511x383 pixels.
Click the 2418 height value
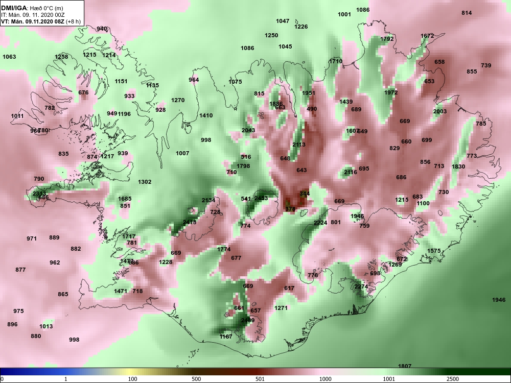click(x=190, y=222)
